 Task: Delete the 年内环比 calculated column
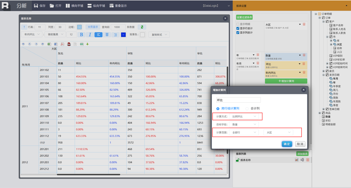tap(304, 72)
